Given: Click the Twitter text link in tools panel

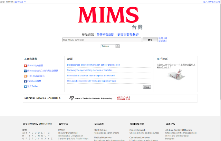Looking at the screenshot, I should [33, 86].
